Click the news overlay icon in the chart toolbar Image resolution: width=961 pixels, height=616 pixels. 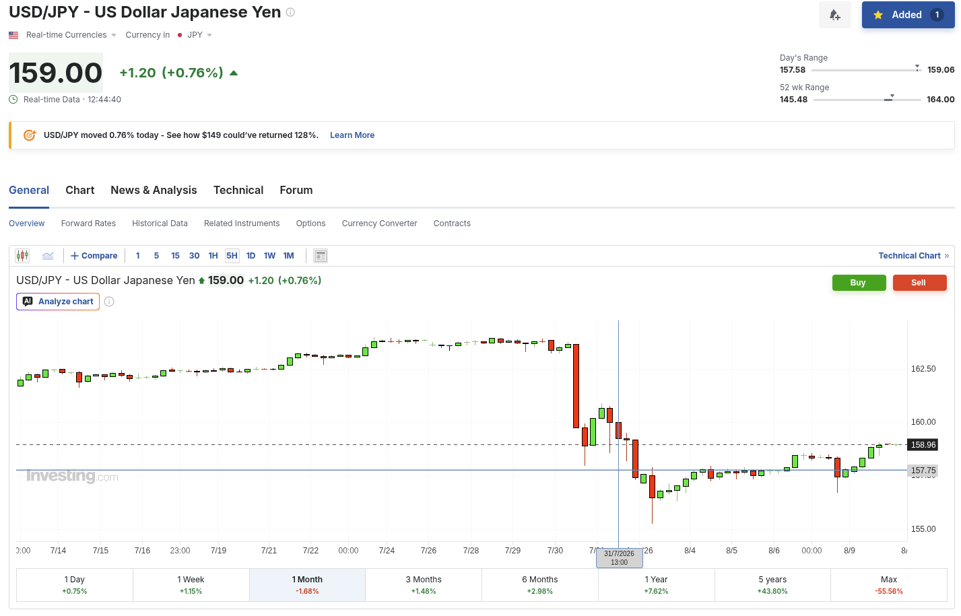pos(321,256)
